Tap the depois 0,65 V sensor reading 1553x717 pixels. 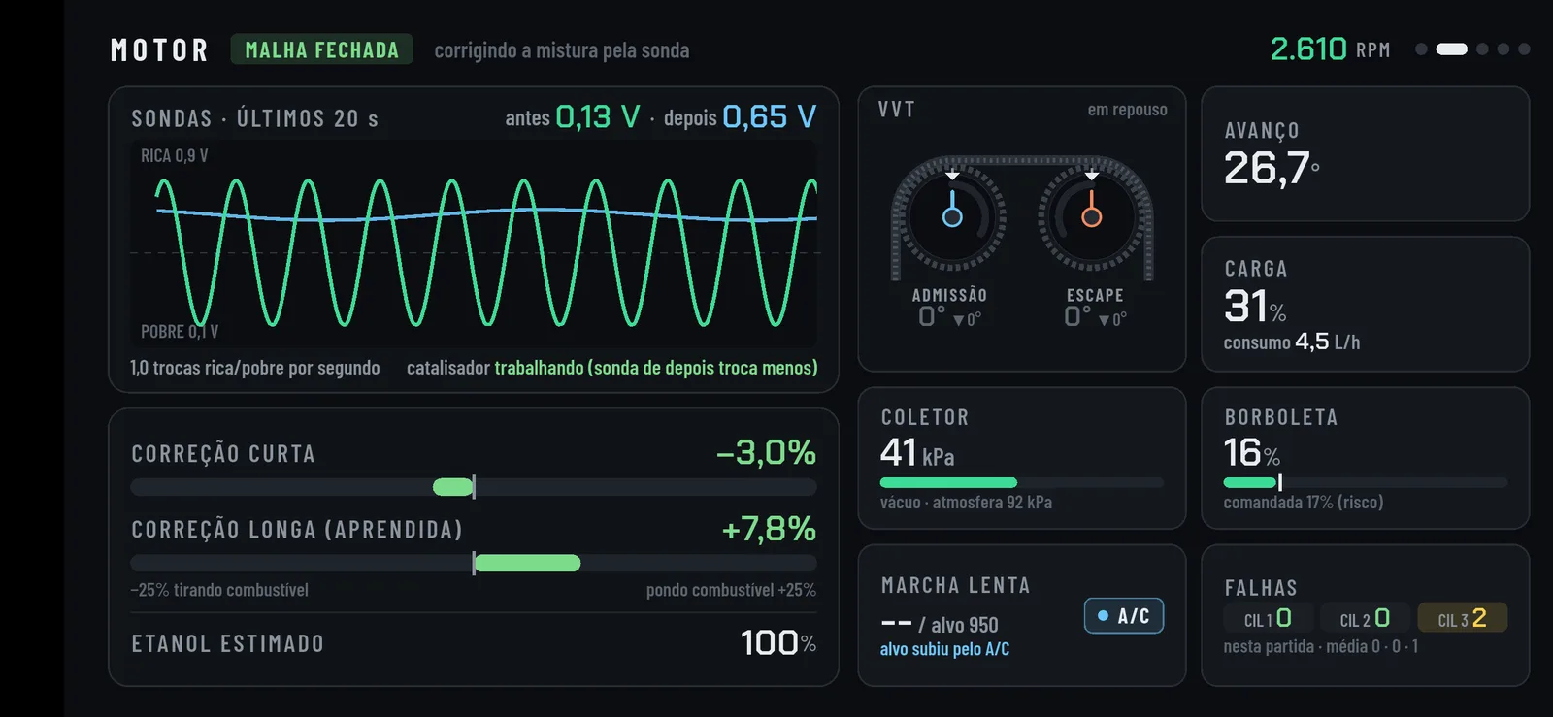click(740, 117)
